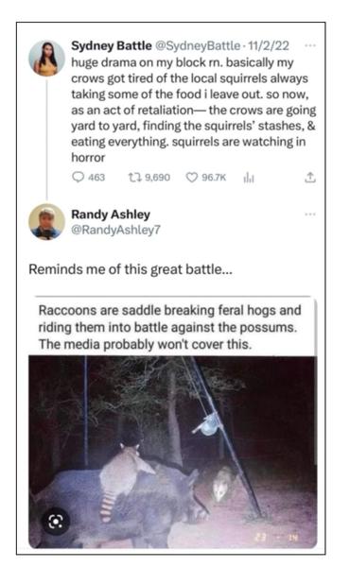Click the visual search lens icon on photo
This screenshot has width=350, height=567.
point(56,521)
